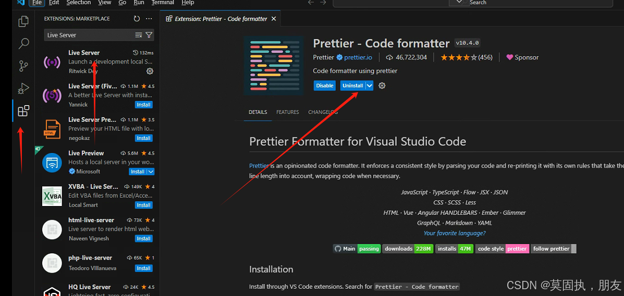Install php-live-server extension
The width and height of the screenshot is (624, 296).
click(143, 268)
